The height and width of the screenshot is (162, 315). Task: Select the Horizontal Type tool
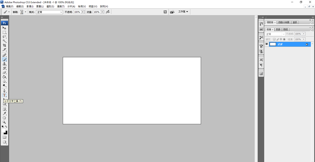(4, 95)
